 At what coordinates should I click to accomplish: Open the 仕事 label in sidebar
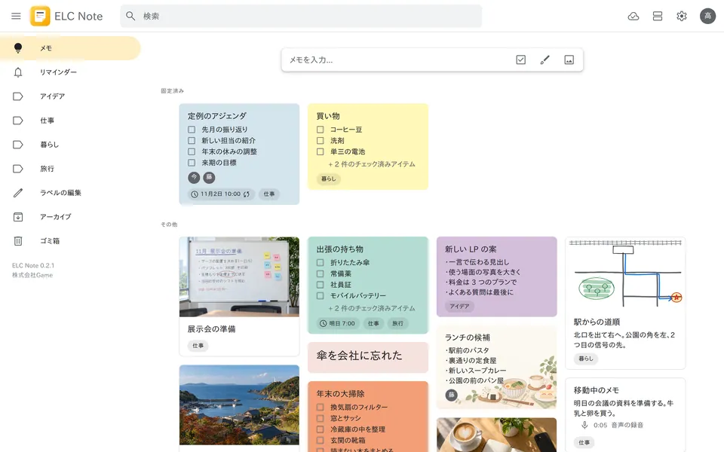click(x=70, y=121)
